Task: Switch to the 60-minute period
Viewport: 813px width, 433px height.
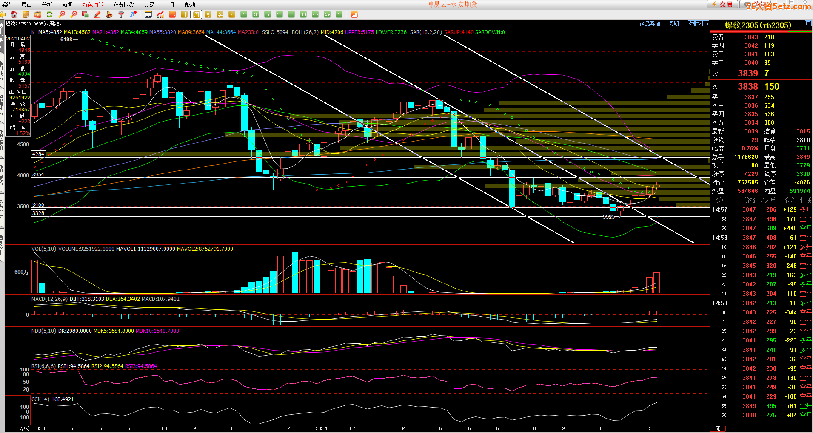Action: coord(303,14)
